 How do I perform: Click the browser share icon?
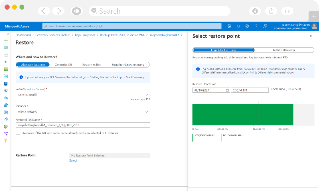point(271,11)
